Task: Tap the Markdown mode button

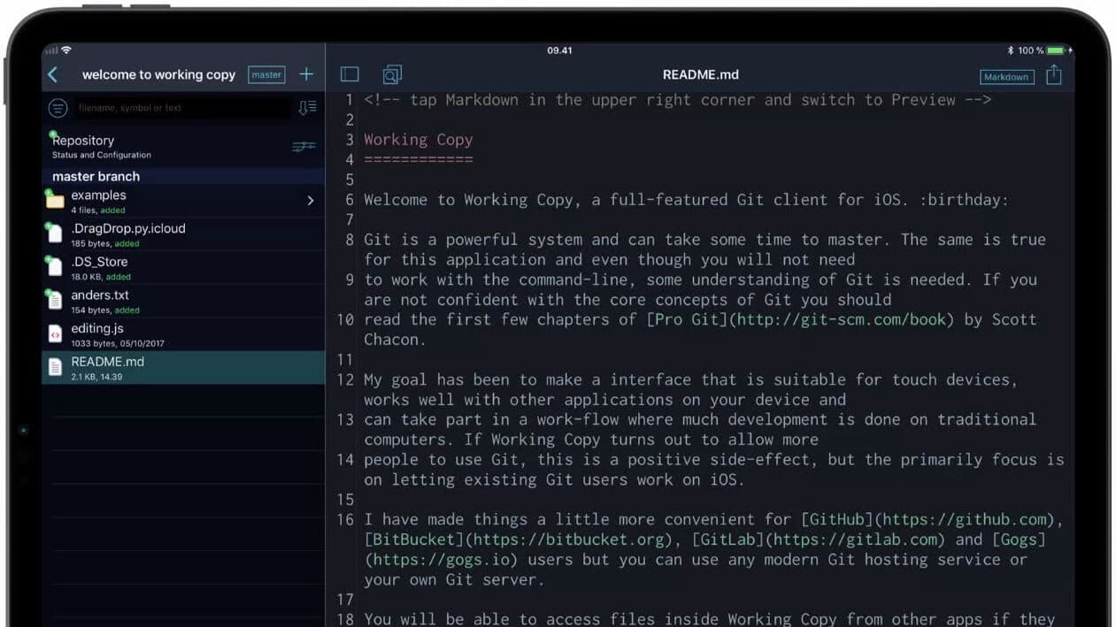Action: pyautogui.click(x=1006, y=77)
